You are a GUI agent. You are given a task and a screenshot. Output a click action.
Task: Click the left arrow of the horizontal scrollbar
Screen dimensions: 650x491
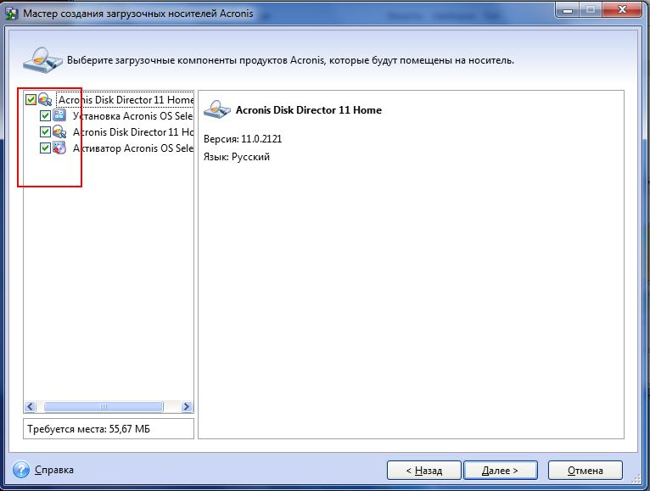tap(30, 406)
